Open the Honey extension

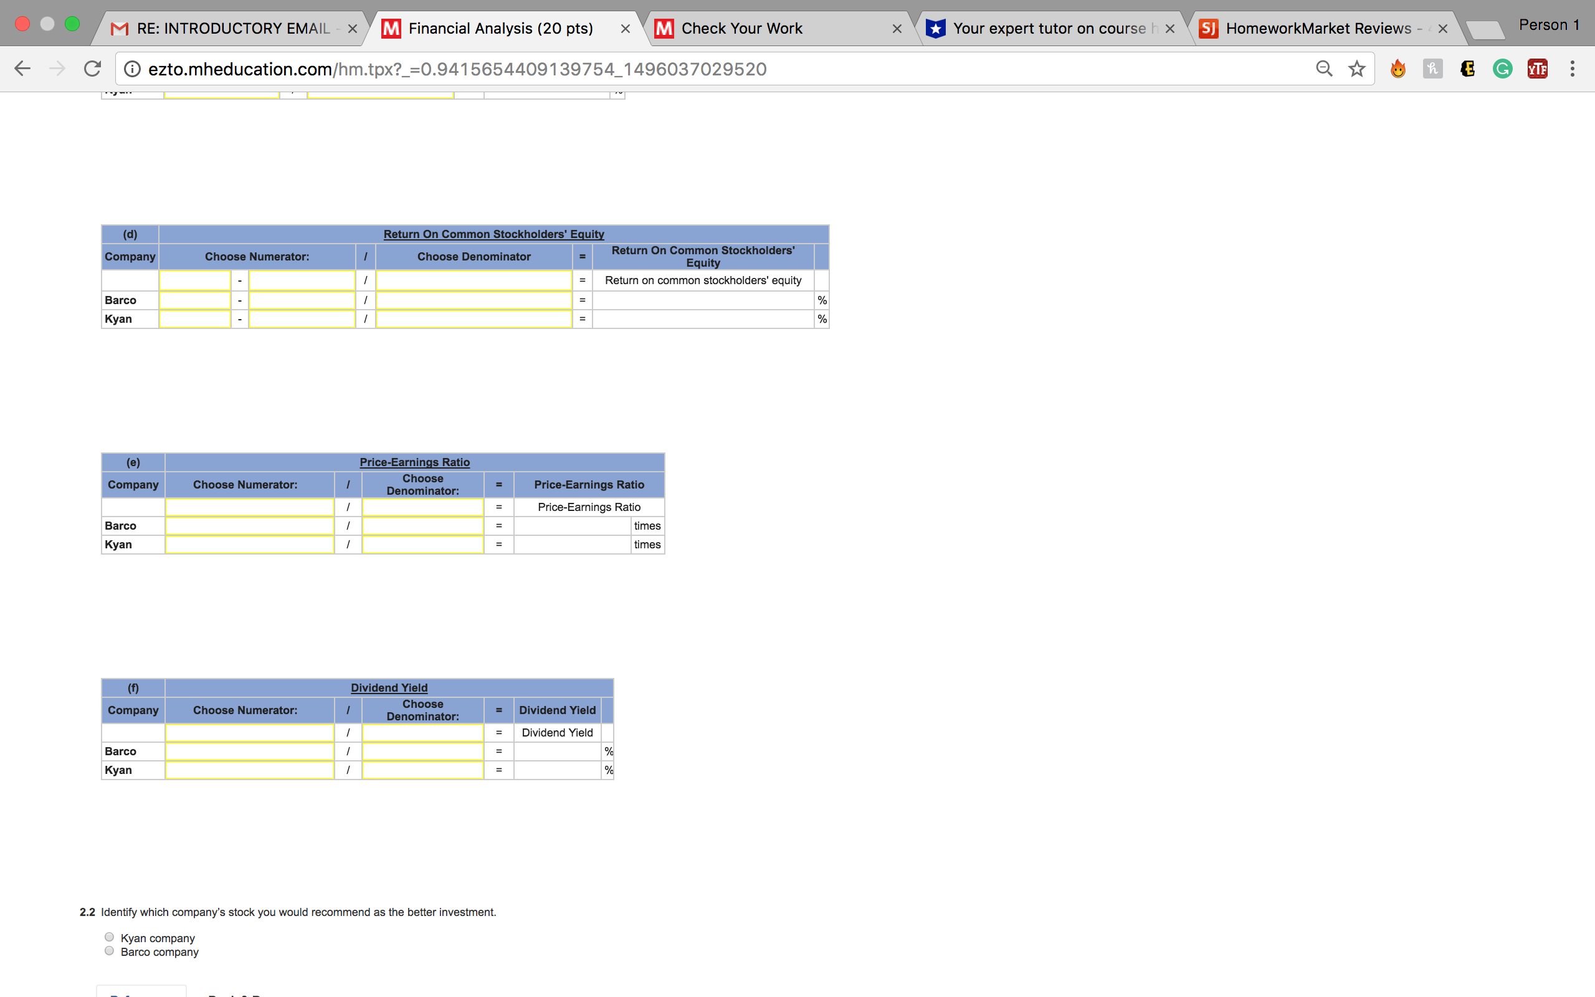1432,68
